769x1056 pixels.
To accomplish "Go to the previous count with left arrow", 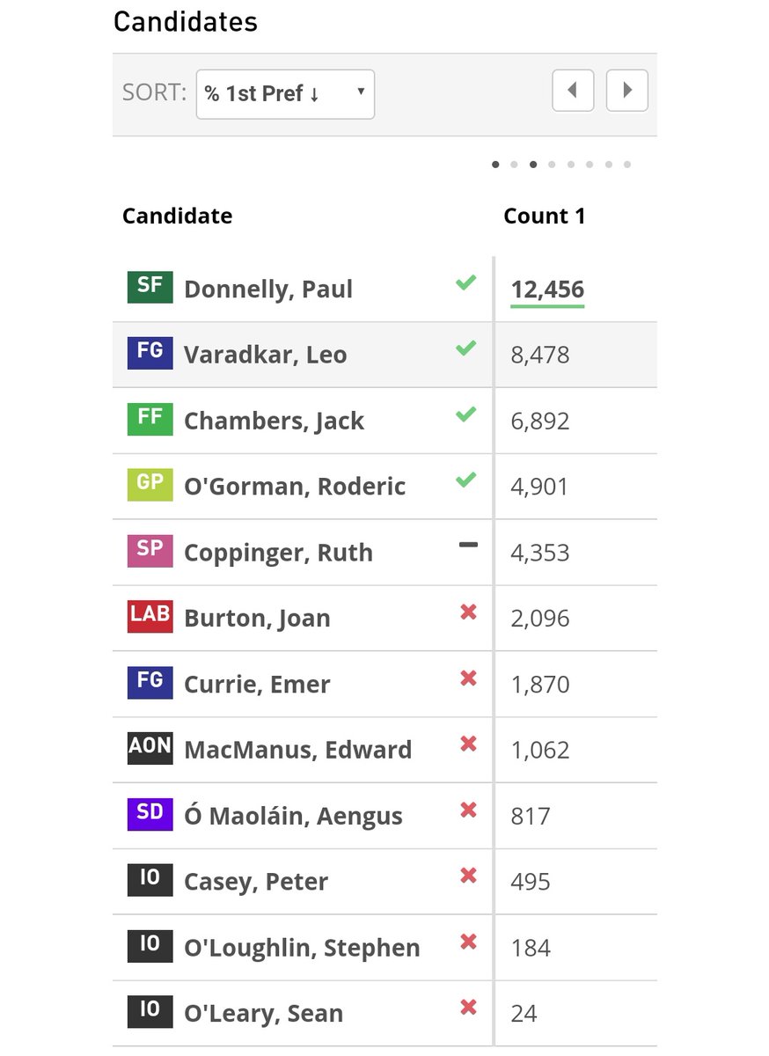I will click(573, 90).
